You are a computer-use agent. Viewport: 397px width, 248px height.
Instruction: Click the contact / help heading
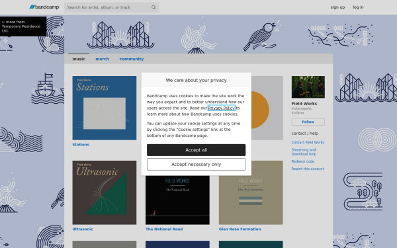tap(305, 134)
